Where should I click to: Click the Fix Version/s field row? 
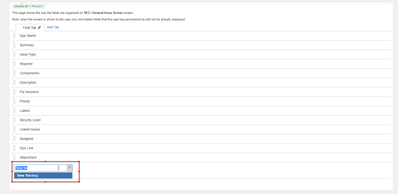(201, 92)
